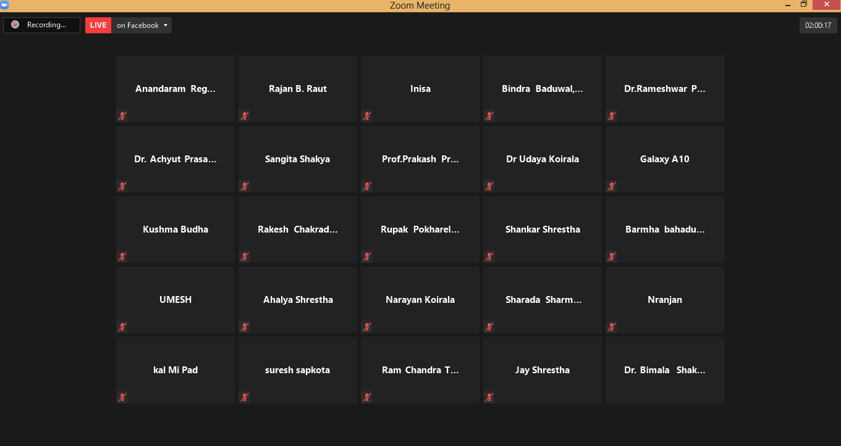Click muted mic icon on Kushma Budha tile
This screenshot has width=841, height=446.
(122, 257)
